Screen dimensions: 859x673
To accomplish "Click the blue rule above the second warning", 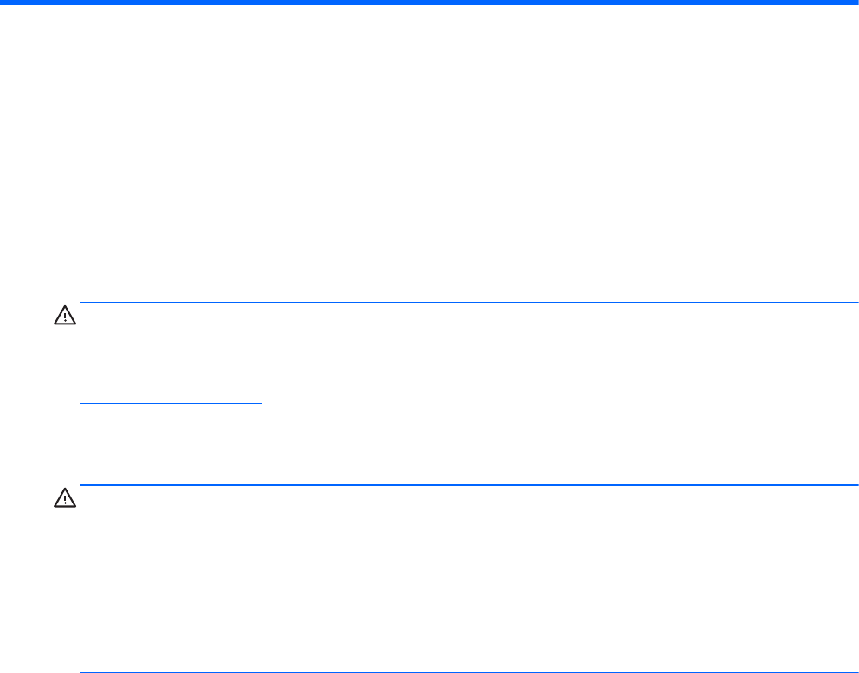I will [468, 485].
